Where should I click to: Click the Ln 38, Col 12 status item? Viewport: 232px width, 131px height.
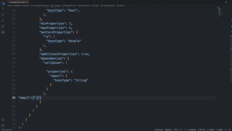click(159, 130)
